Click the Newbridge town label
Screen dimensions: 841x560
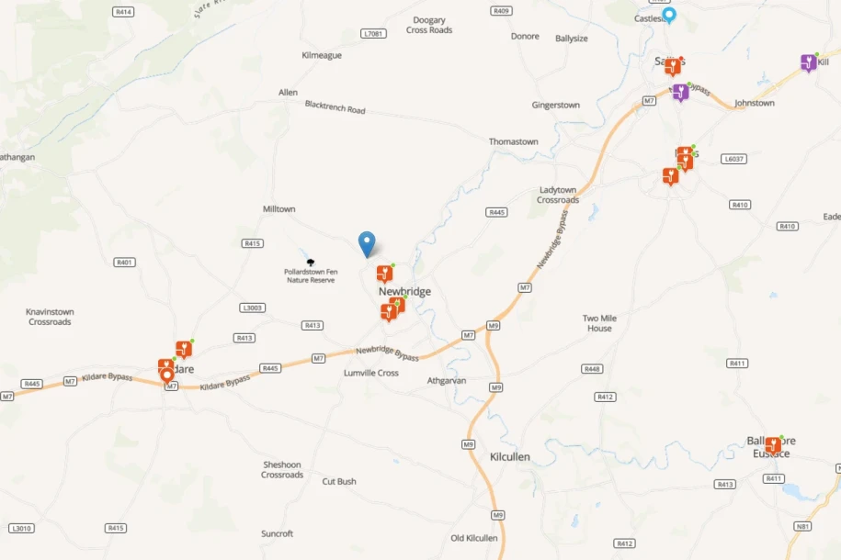point(405,292)
